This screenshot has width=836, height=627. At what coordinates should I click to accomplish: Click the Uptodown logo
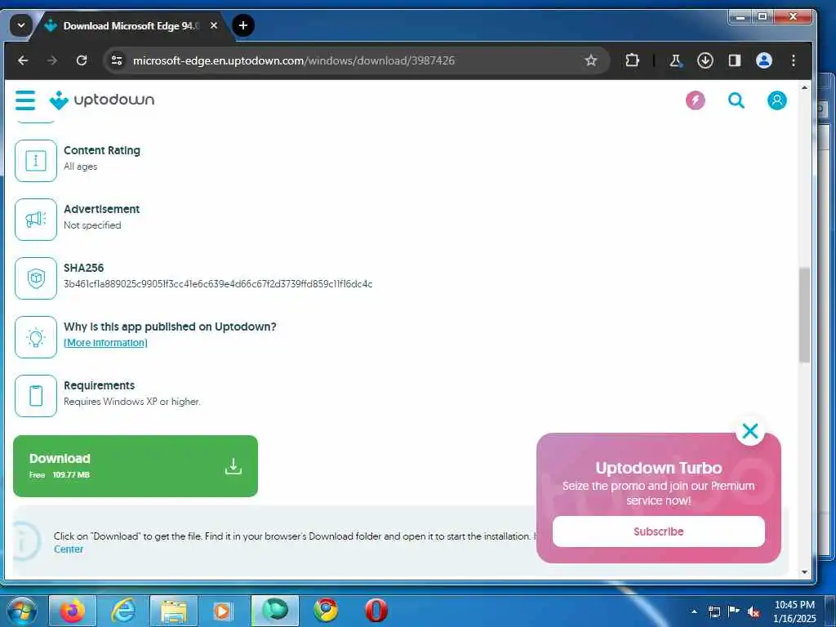click(x=102, y=100)
